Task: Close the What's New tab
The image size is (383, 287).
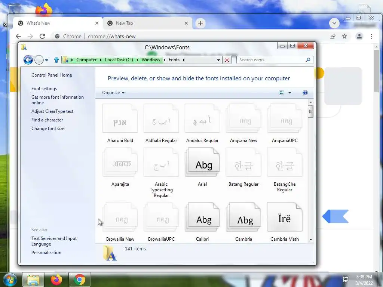Action: [x=97, y=23]
